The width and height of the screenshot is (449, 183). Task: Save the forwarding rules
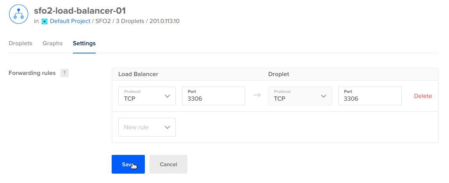[128, 164]
